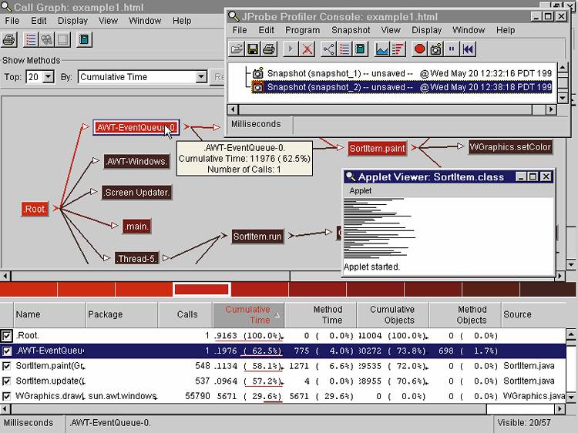Click the red X icon in Profiler Console toolbar
The height and width of the screenshot is (433, 578).
tap(307, 49)
